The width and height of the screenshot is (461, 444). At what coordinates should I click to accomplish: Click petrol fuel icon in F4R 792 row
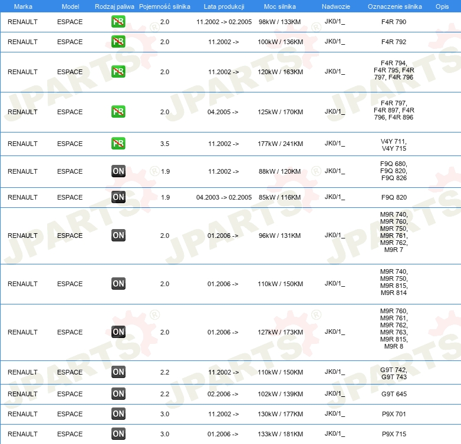coord(118,42)
